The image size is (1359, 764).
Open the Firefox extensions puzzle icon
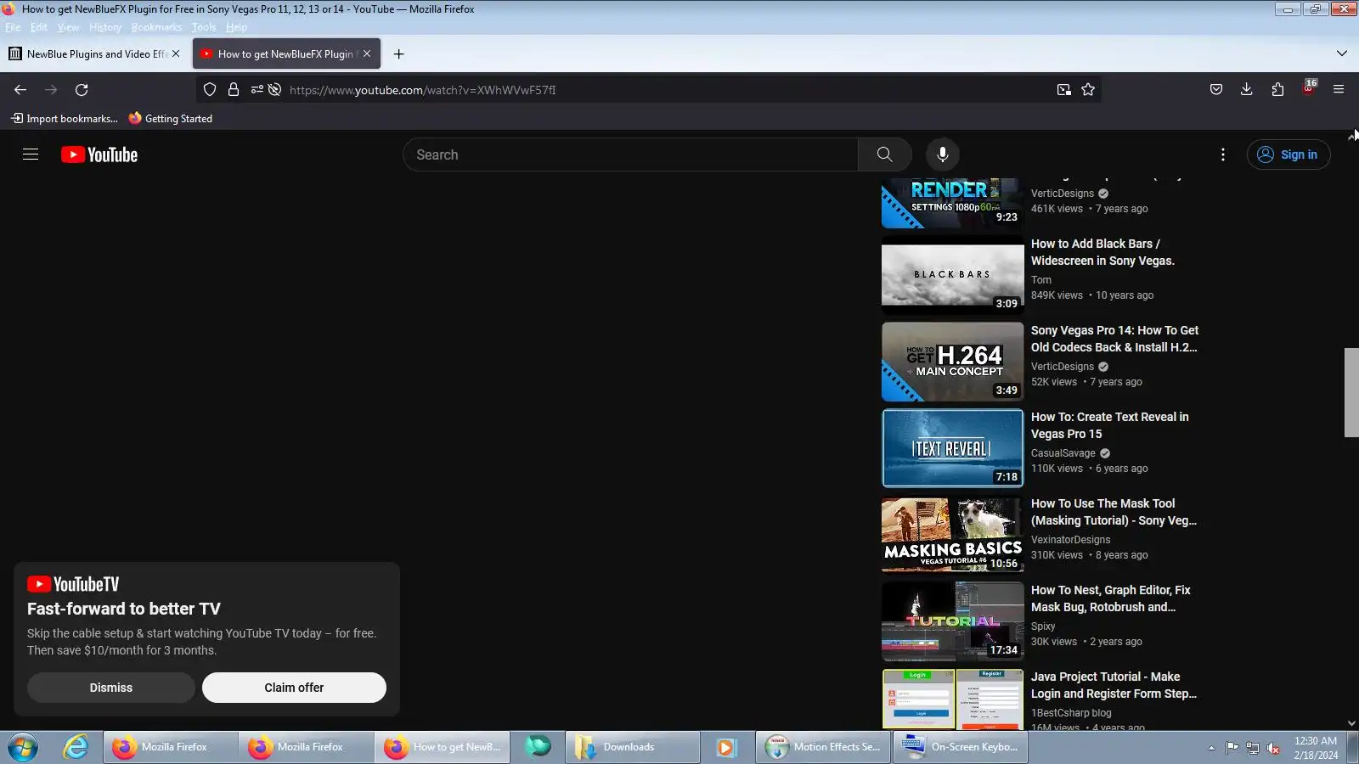coord(1277,90)
